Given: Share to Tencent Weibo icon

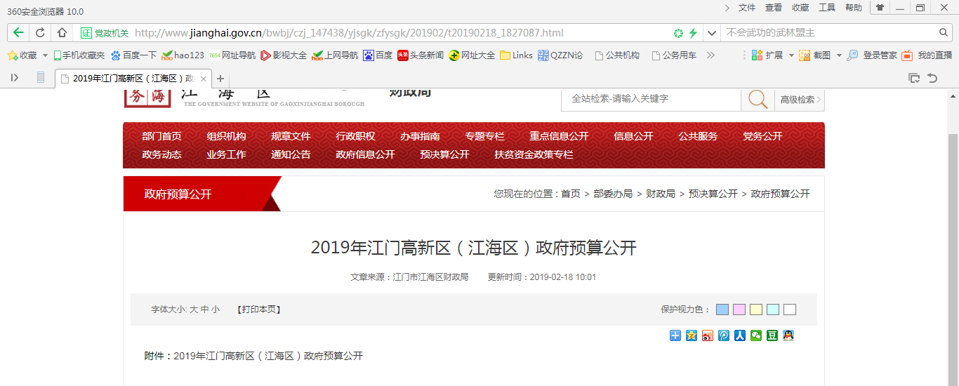Looking at the screenshot, I should pyautogui.click(x=724, y=335).
